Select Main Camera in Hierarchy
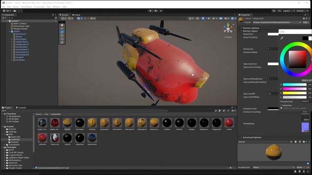This screenshot has height=175, width=312. (19, 24)
